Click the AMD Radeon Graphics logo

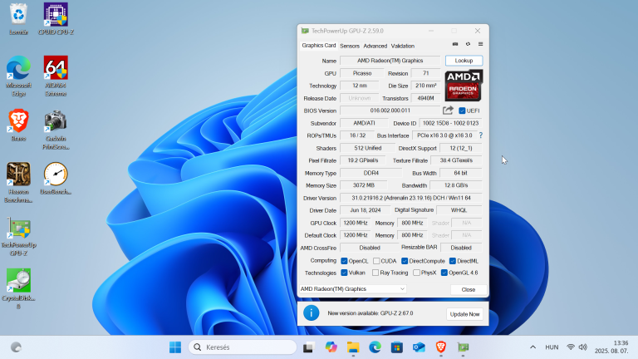[464, 86]
